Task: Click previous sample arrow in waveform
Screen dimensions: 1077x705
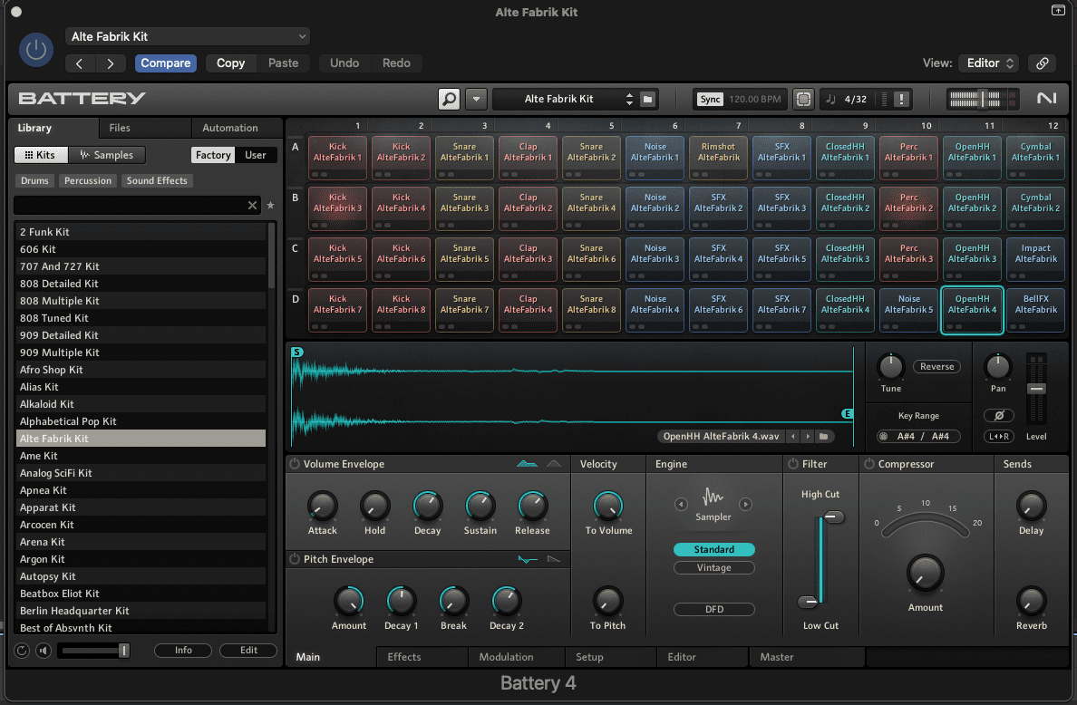Action: pyautogui.click(x=793, y=436)
